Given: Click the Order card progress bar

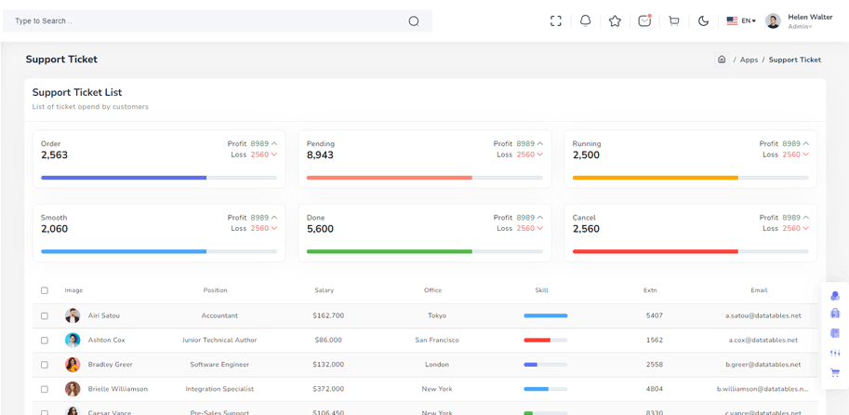Looking at the screenshot, I should [x=159, y=178].
